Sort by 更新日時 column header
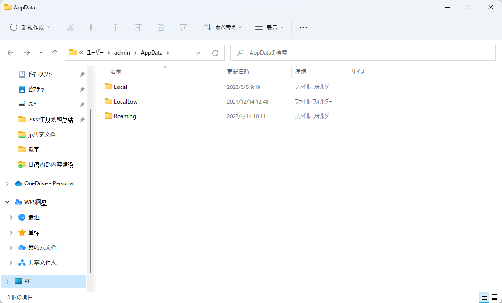The height and width of the screenshot is (303, 502). point(238,72)
